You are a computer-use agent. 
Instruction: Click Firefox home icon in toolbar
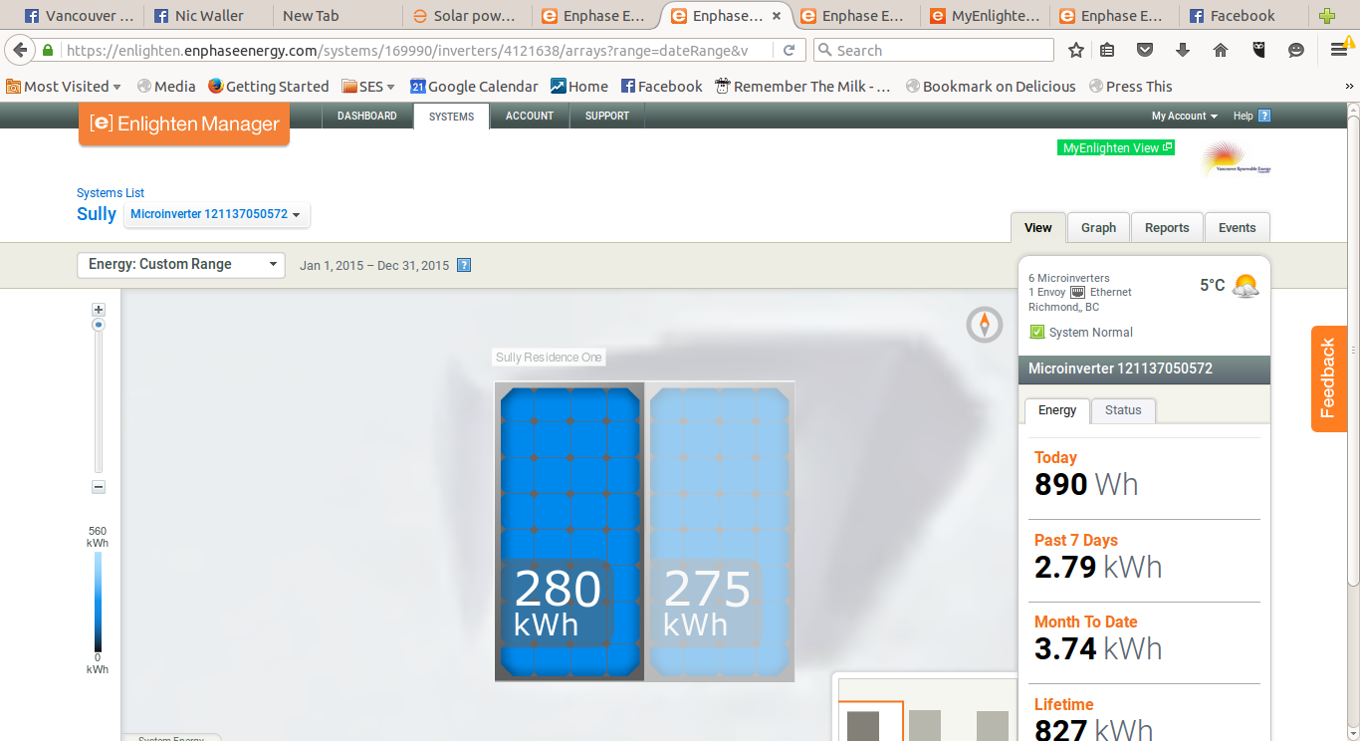coord(1220,50)
